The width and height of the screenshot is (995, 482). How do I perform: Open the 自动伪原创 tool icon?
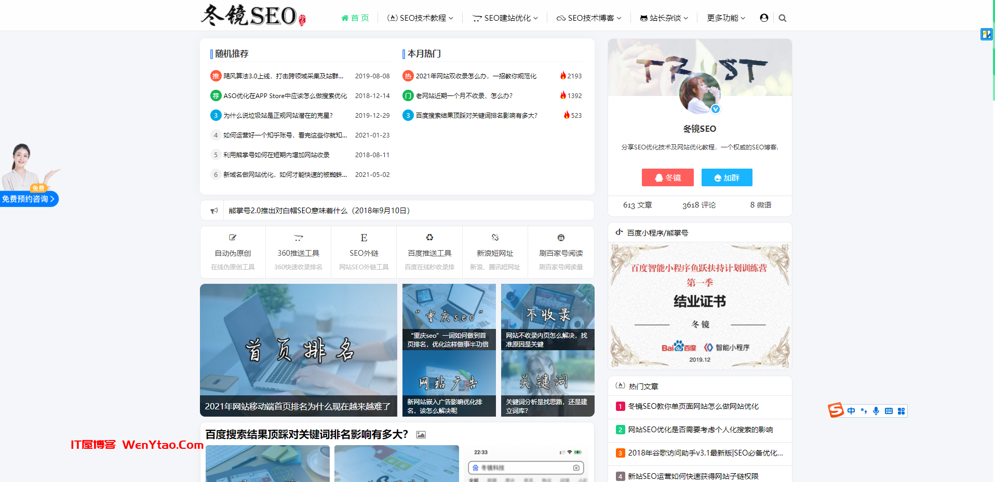point(233,238)
